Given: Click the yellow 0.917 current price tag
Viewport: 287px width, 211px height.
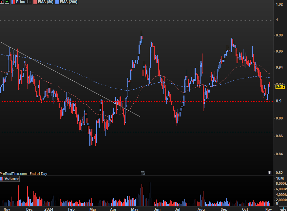Looking at the screenshot, I should click(x=280, y=87).
